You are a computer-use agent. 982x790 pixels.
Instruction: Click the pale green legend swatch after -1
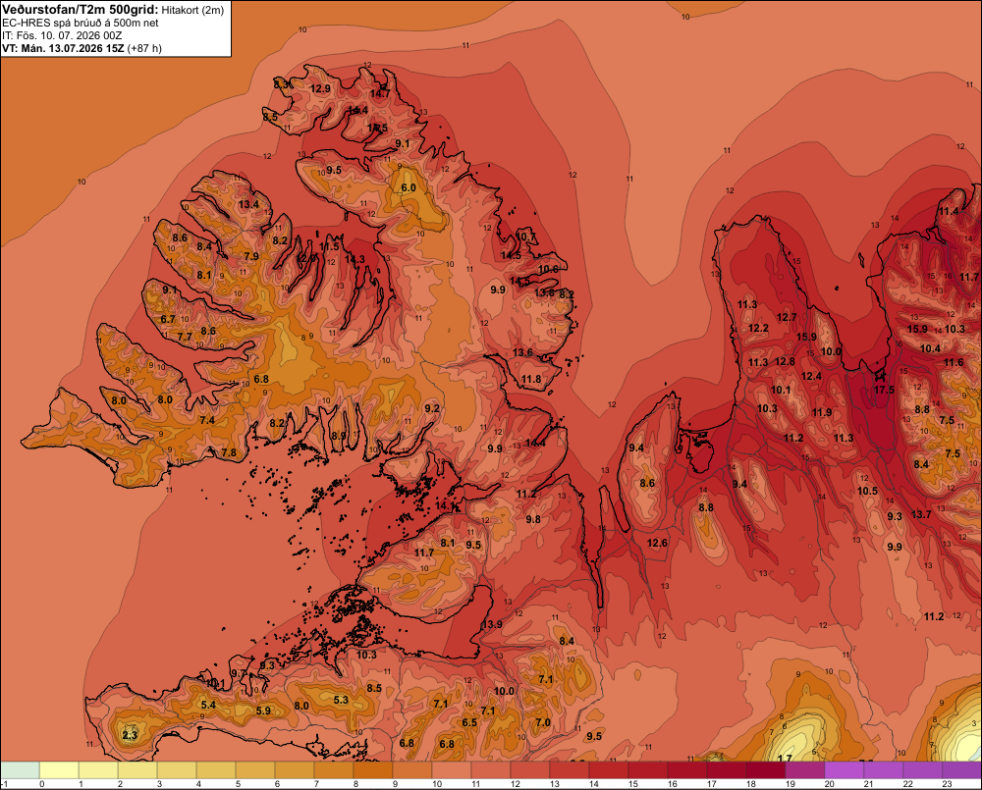(x=20, y=770)
